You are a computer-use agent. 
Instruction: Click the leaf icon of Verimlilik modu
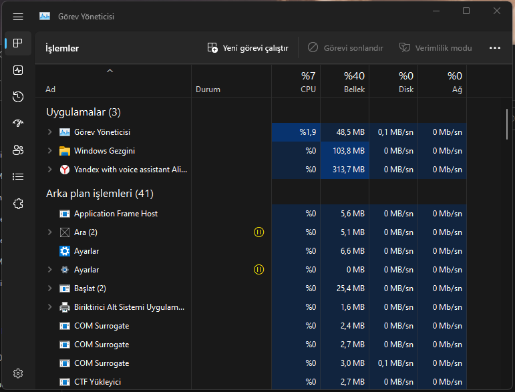(405, 47)
